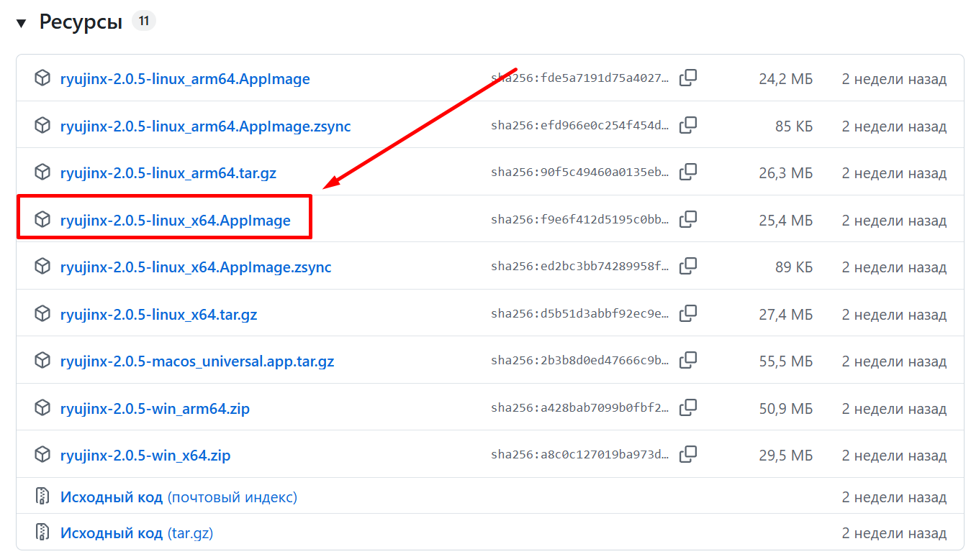Viewport: 971px width, 554px height.
Task: Copy sha256 for win_arm64.zip
Action: (688, 407)
